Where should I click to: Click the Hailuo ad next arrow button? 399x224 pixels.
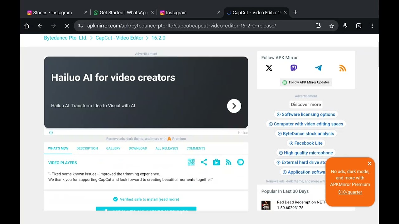(x=234, y=106)
